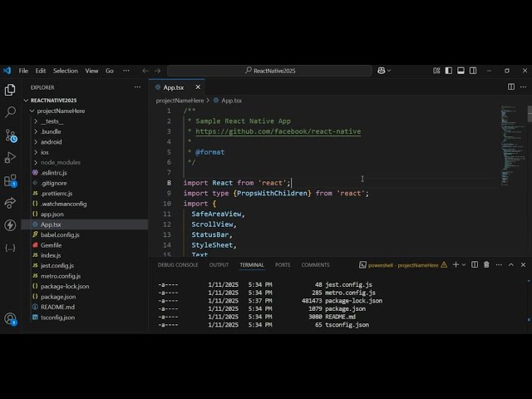Screen dimensions: 532x399
Task: Switch to the OUTPUT tab
Action: (x=219, y=264)
